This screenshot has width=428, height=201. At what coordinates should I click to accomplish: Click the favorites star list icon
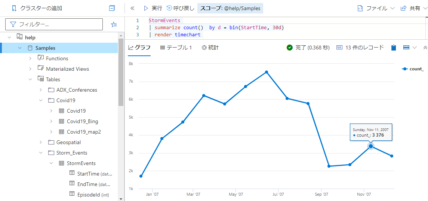pyautogui.click(x=114, y=24)
